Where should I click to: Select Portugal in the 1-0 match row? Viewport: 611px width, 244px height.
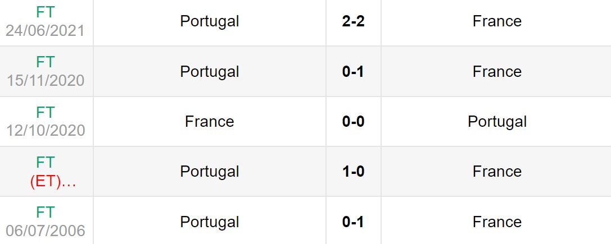click(210, 172)
